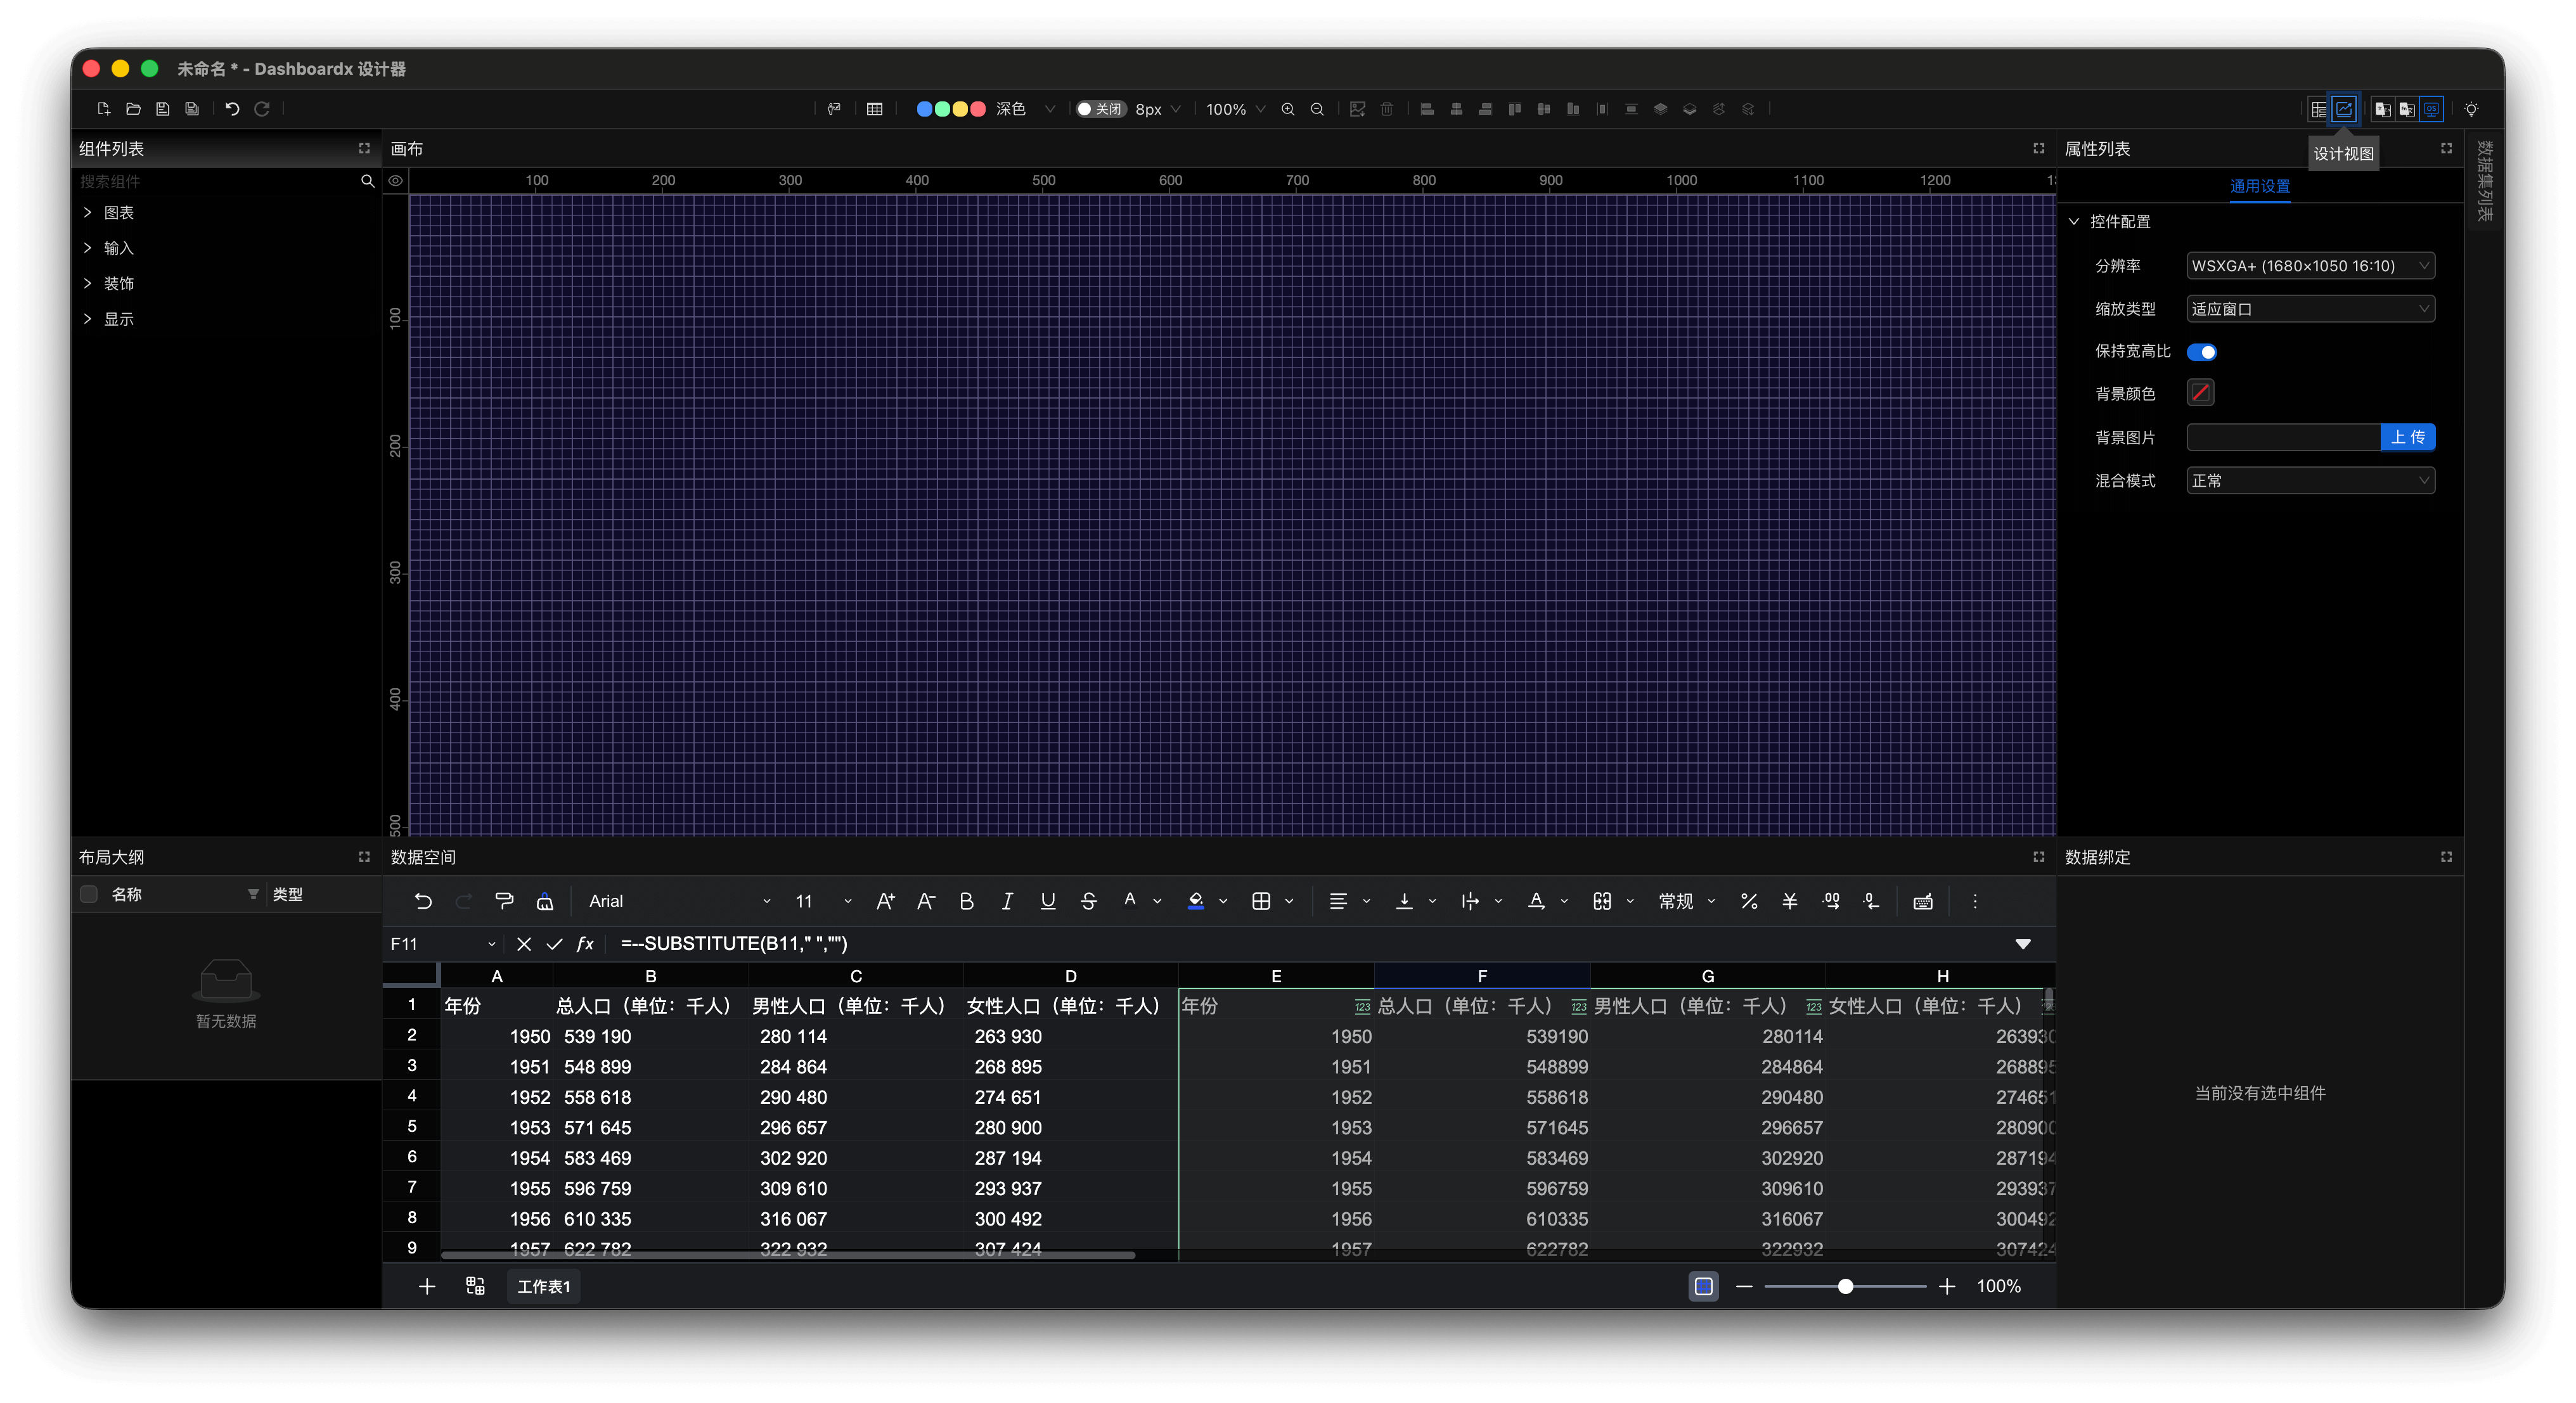Screen dimensions: 2576x1403
Task: Toggle the 保持宽高比 switch
Action: [x=2202, y=352]
